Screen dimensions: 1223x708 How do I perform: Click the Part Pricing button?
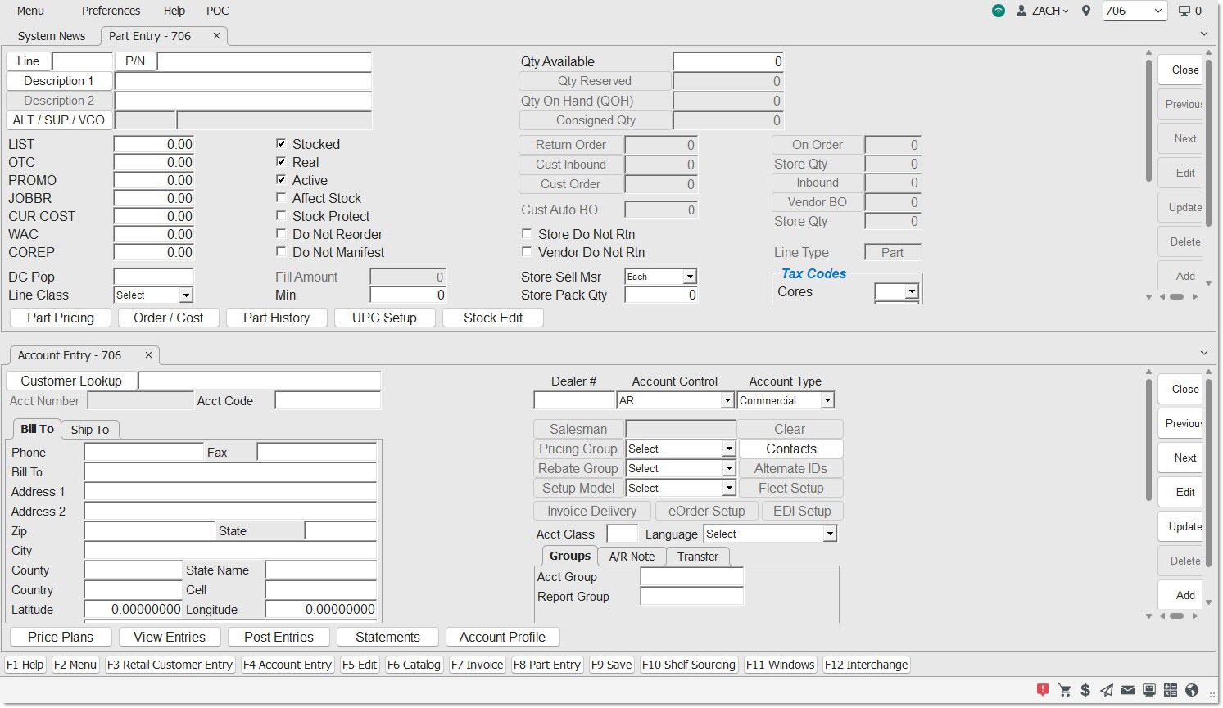[x=61, y=318]
